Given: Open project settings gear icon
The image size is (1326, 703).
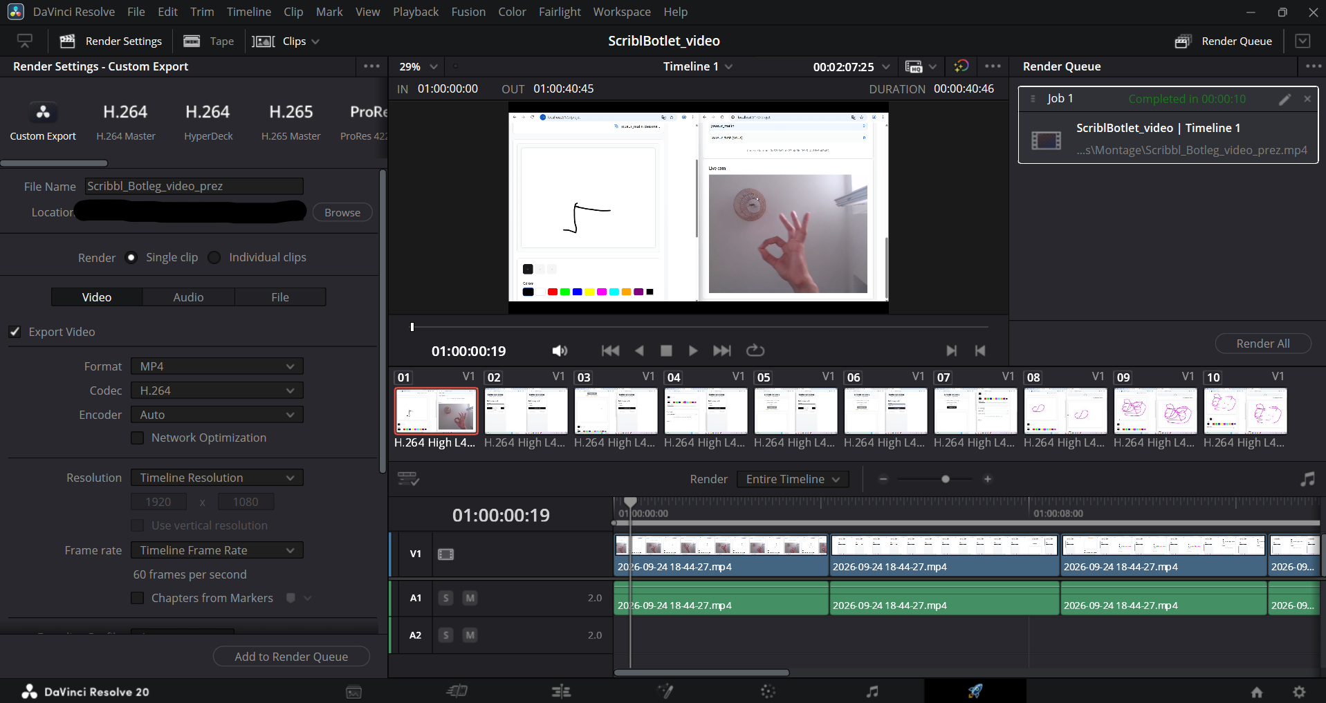Looking at the screenshot, I should (x=1300, y=691).
